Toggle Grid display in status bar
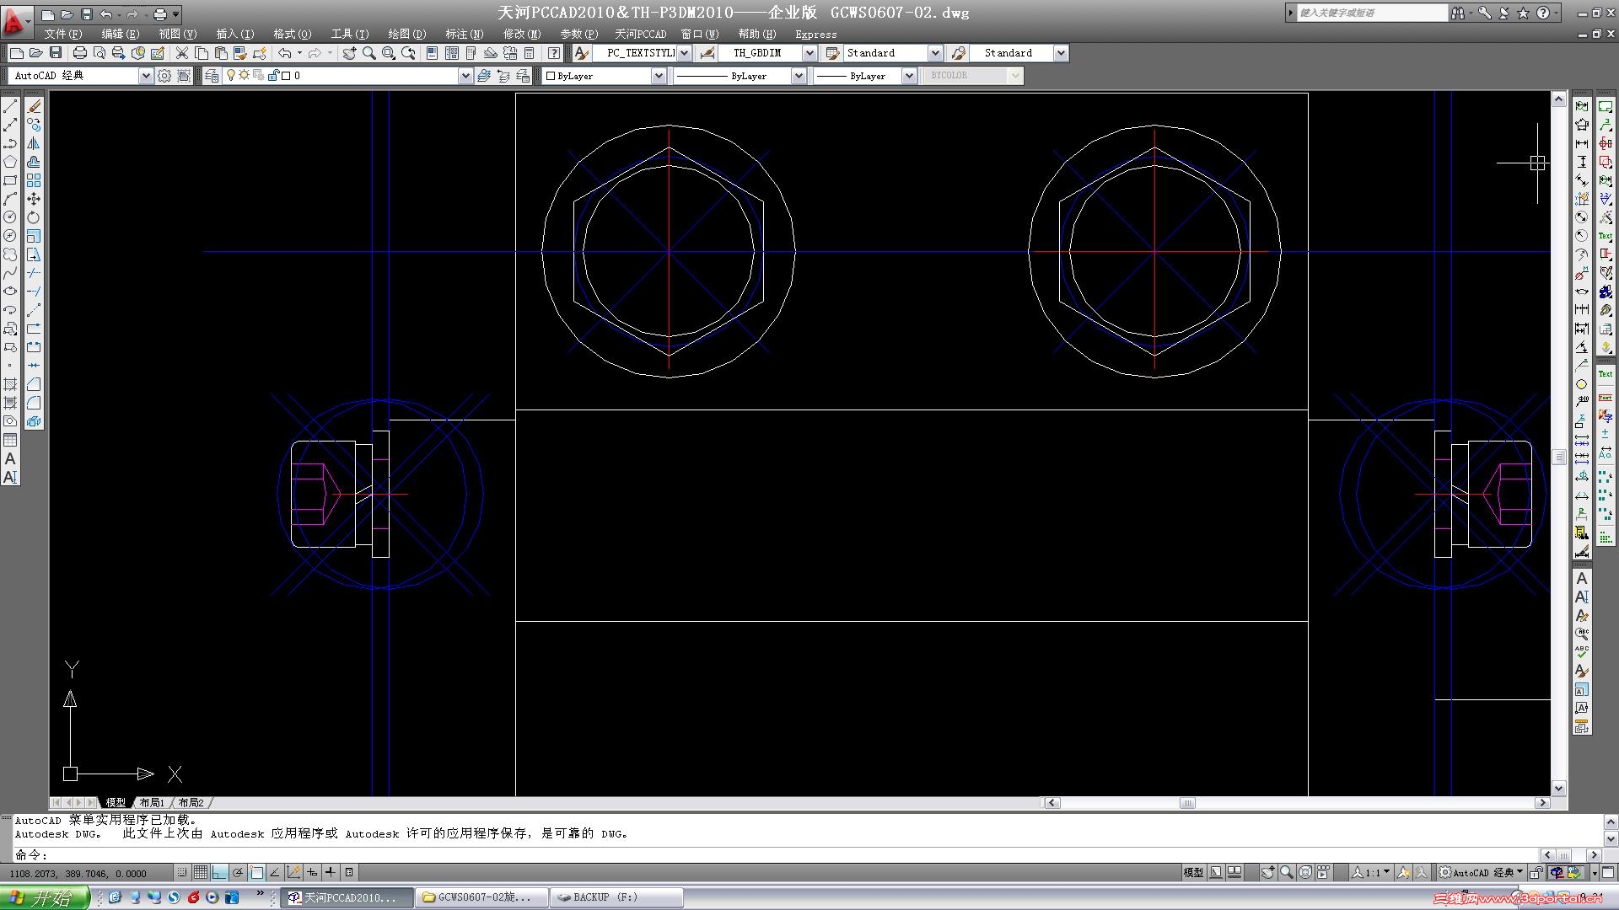 (x=201, y=873)
